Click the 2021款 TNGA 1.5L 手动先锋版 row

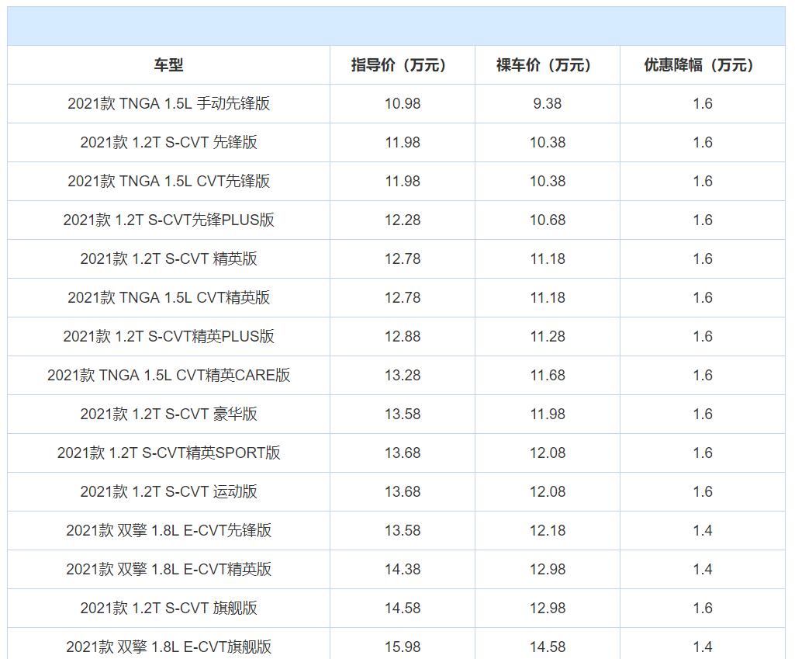396,103
